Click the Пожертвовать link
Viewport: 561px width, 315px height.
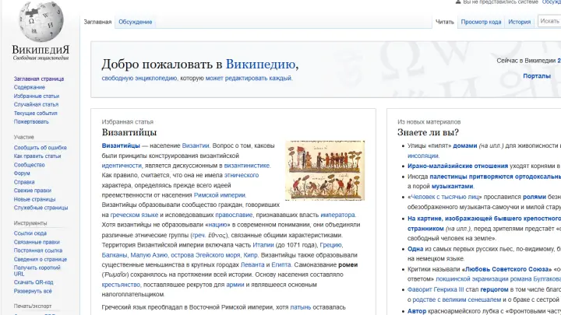click(31, 122)
